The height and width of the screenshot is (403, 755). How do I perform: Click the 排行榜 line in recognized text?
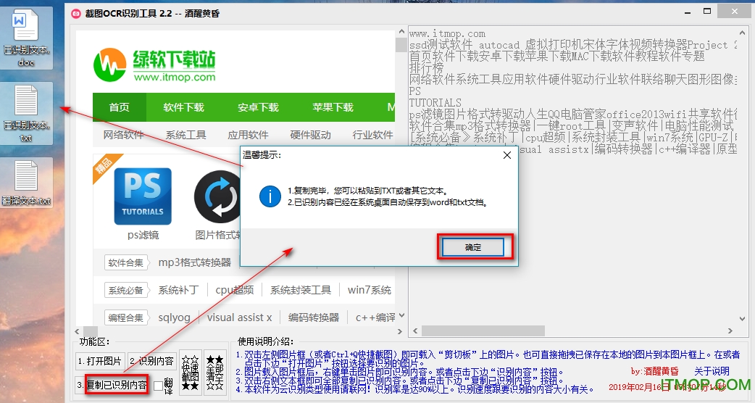tap(426, 68)
